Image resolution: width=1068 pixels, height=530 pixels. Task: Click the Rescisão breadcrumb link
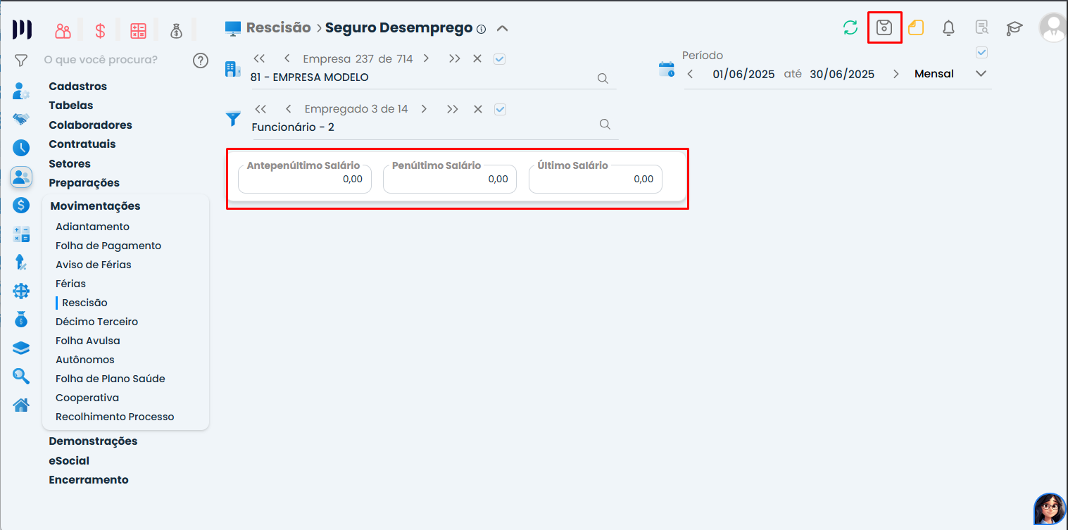(x=279, y=28)
